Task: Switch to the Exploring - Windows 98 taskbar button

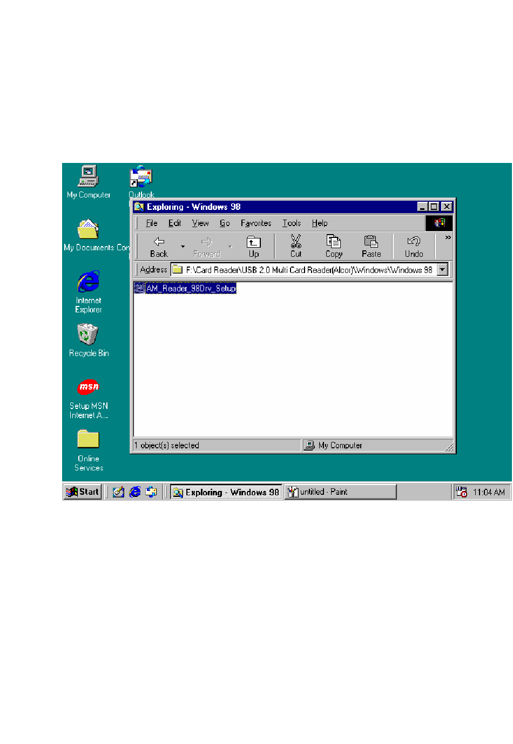Action: coord(226,492)
